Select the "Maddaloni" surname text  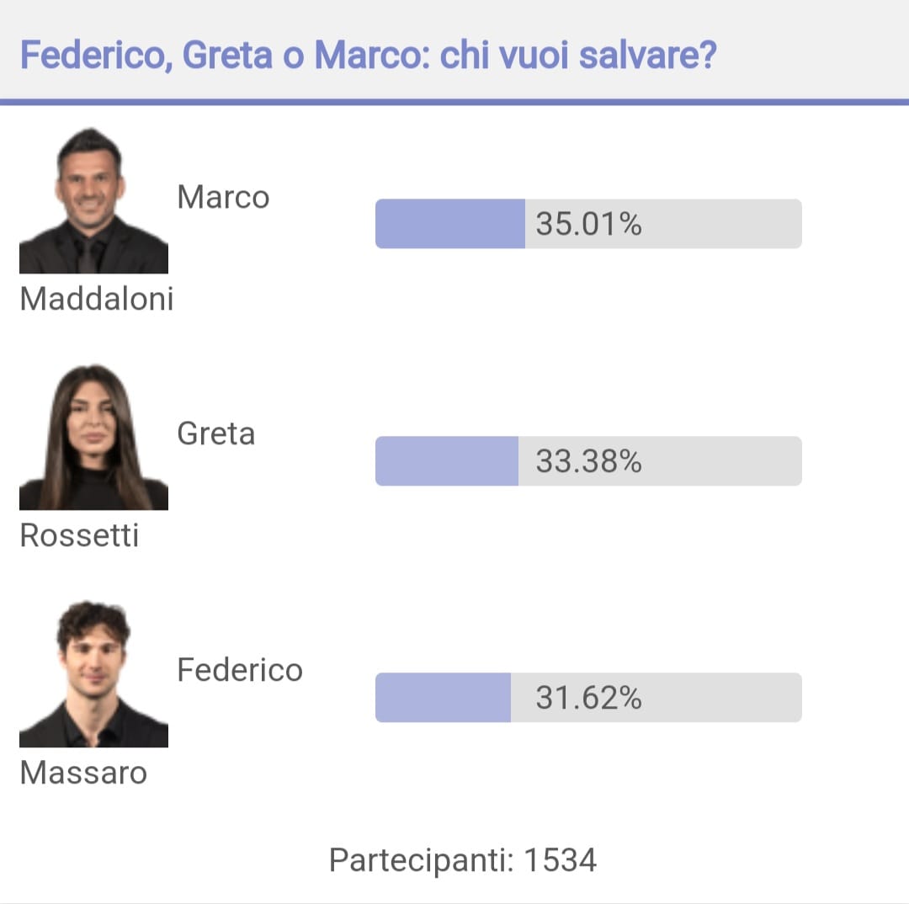click(x=97, y=299)
